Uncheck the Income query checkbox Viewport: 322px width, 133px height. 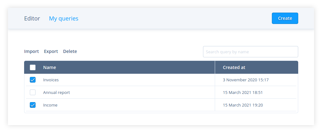tap(33, 105)
